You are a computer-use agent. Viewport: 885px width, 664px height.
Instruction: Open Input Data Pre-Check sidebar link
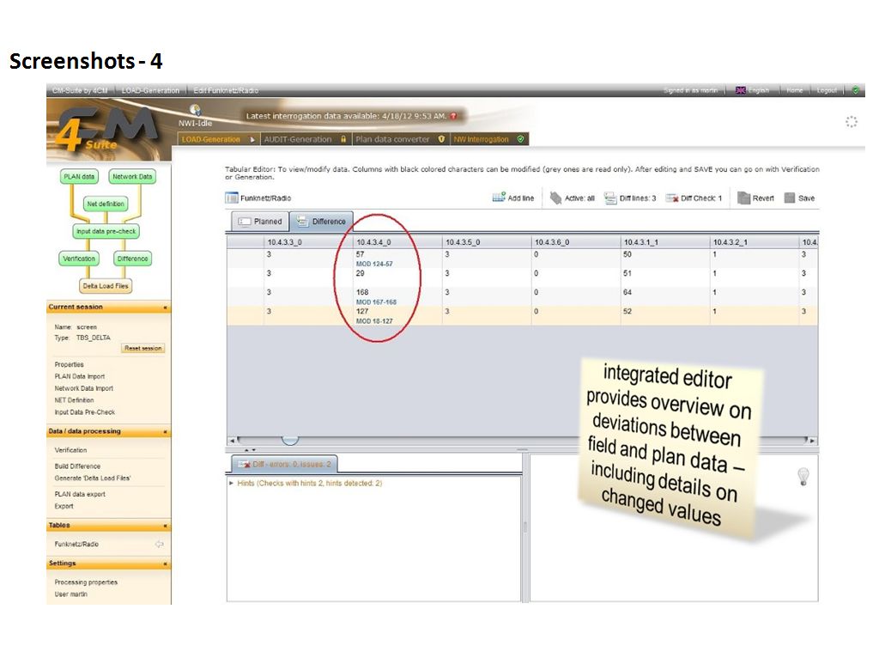point(85,412)
